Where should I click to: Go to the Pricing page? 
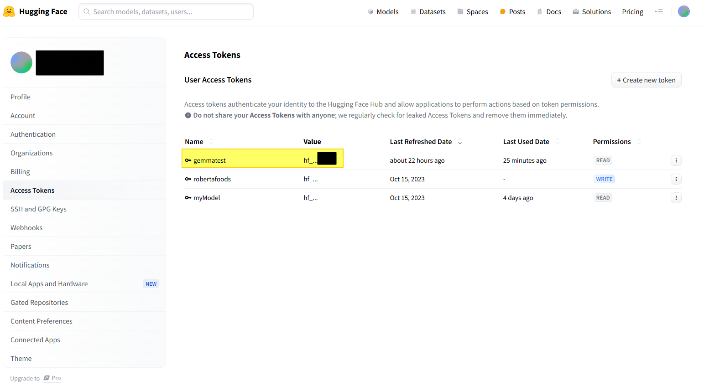click(x=632, y=12)
